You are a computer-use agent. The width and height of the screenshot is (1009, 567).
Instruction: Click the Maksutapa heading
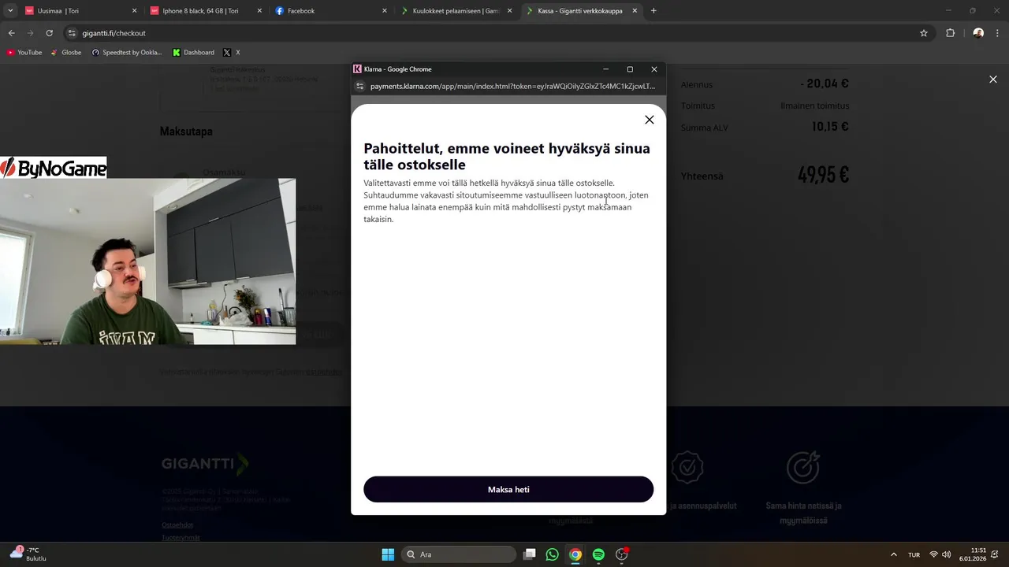[x=186, y=132]
